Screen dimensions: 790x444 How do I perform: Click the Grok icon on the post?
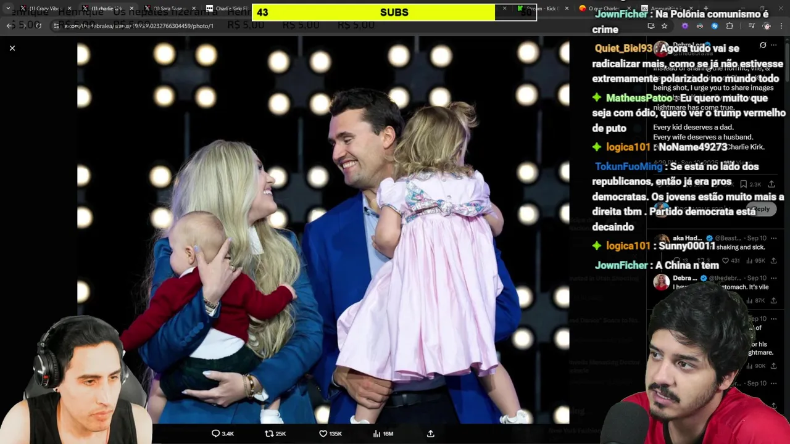pyautogui.click(x=762, y=46)
